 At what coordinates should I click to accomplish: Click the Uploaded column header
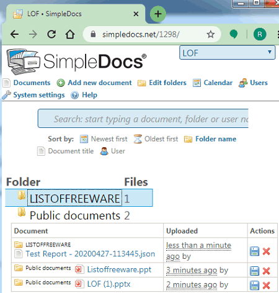click(x=182, y=231)
